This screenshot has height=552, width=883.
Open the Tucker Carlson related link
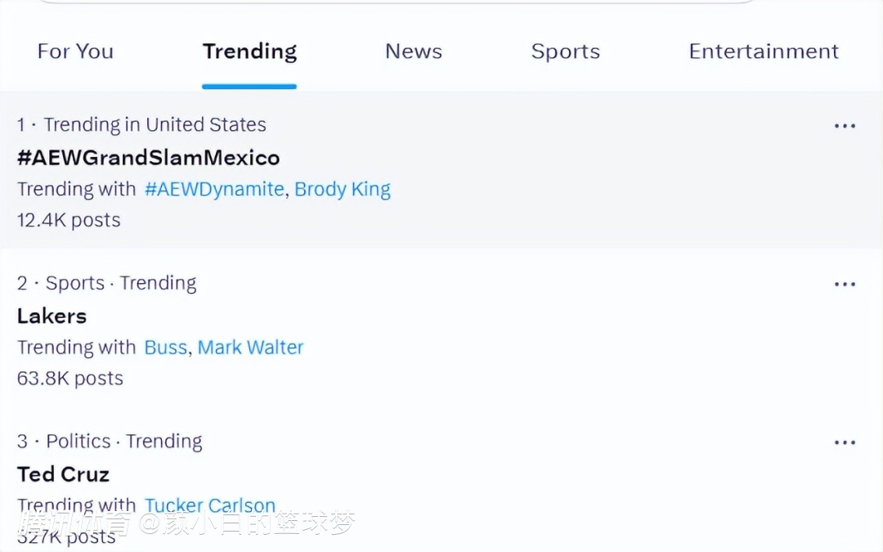(x=210, y=505)
